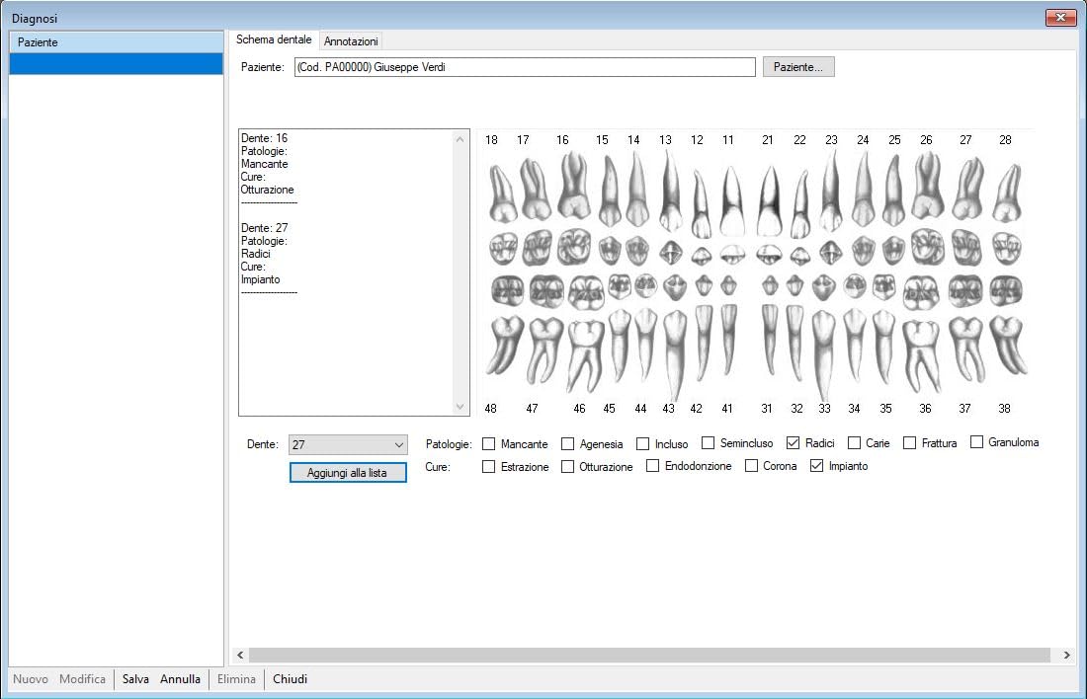Screen dimensions: 1087x699
Task: Click lower tooth 43 canine root
Action: pos(675,353)
